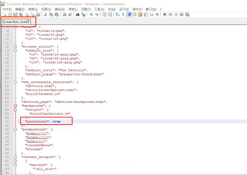Screen dimensions: 247x175
Task: Click run macro multiple times icon
Action: tap(182, 15)
